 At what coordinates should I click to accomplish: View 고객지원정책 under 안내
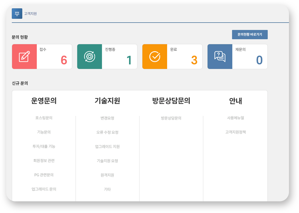[235, 132]
